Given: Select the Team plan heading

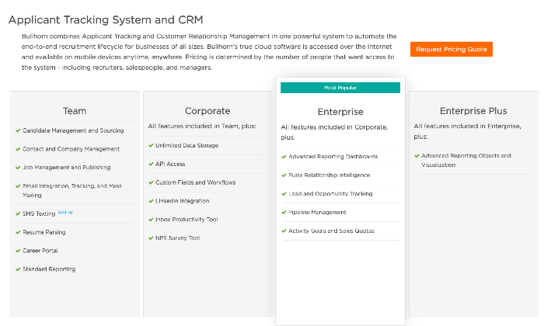Looking at the screenshot, I should point(75,111).
